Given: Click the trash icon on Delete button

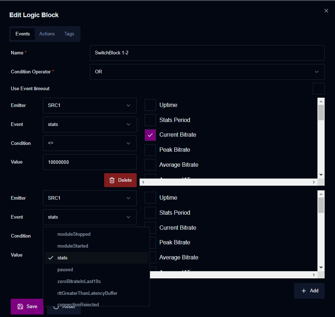Looking at the screenshot, I should click(x=112, y=180).
